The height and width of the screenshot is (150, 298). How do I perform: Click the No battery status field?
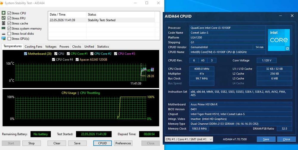[41, 134]
